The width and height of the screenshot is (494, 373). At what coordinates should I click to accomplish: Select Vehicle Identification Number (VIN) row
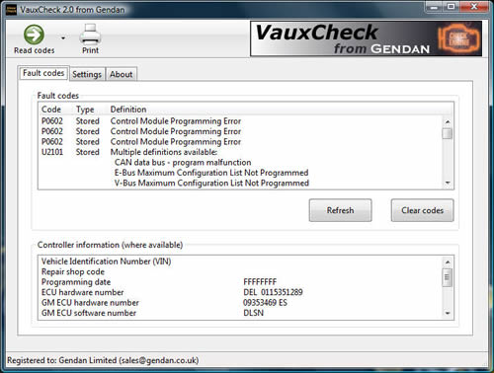tap(240, 261)
